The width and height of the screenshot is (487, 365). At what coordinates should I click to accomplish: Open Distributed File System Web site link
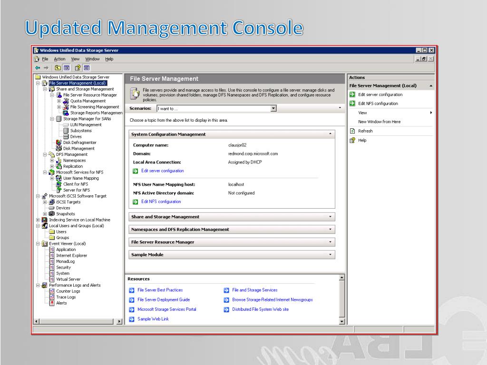pos(260,309)
